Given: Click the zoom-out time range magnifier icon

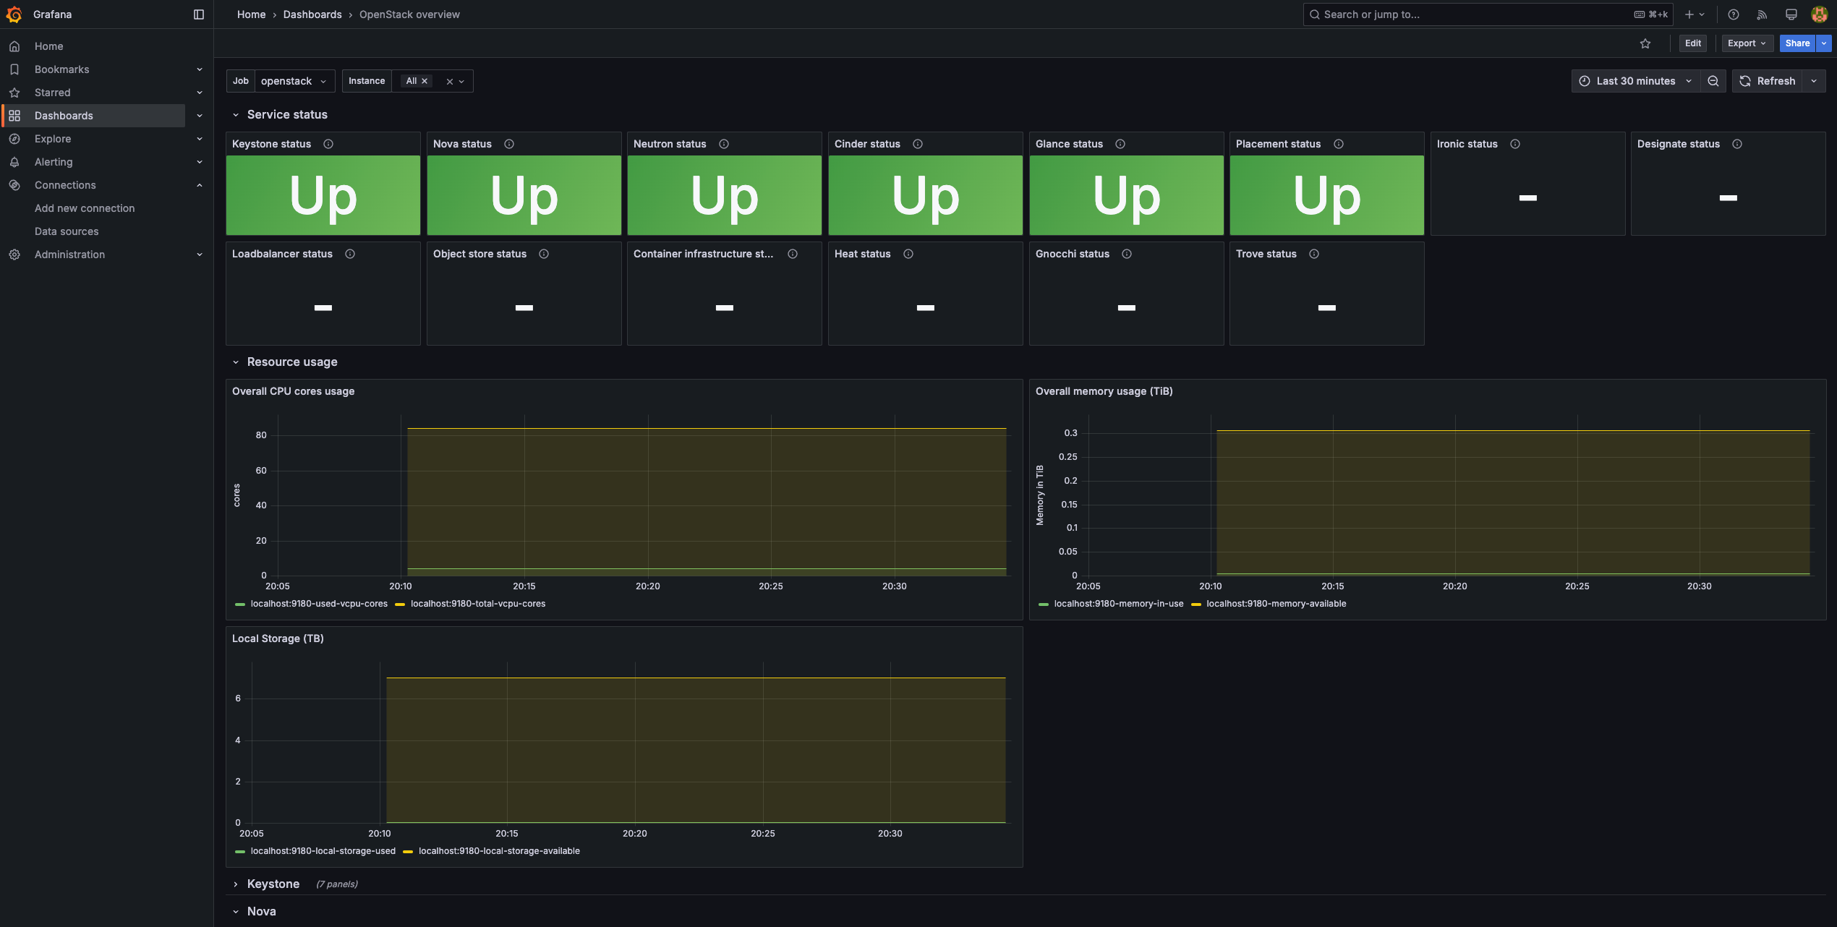Looking at the screenshot, I should click(1713, 81).
